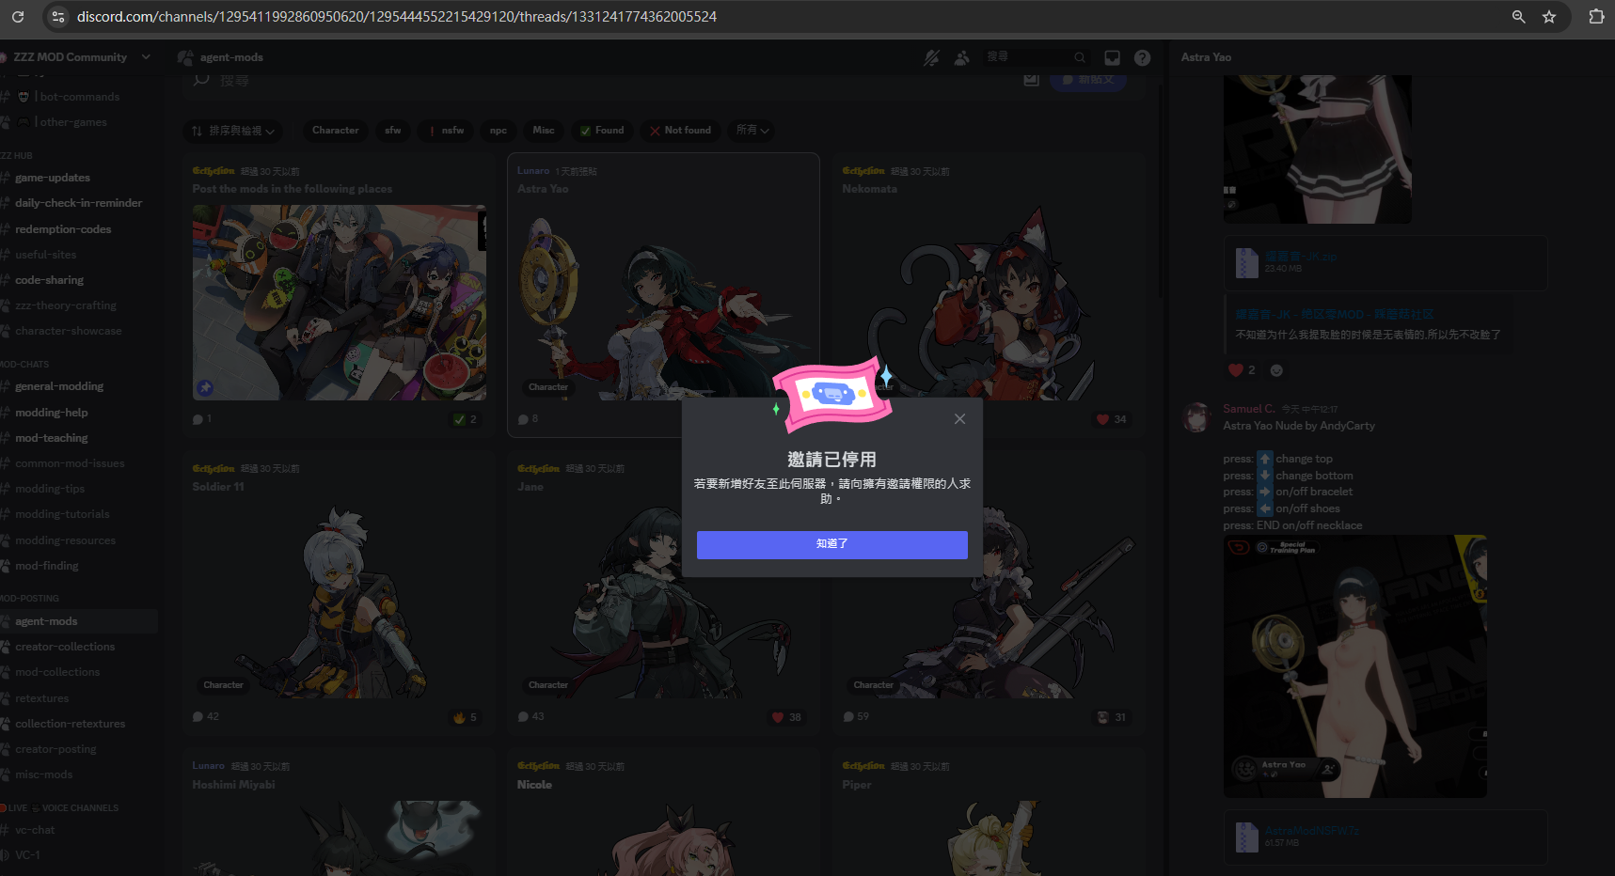Create a new forum post button

pos(1087,80)
